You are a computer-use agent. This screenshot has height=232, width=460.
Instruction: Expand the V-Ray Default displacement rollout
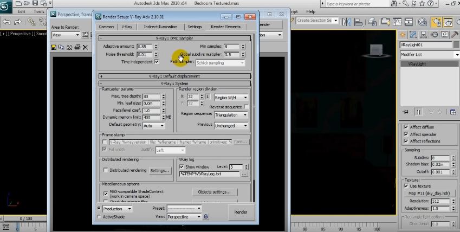[175, 76]
